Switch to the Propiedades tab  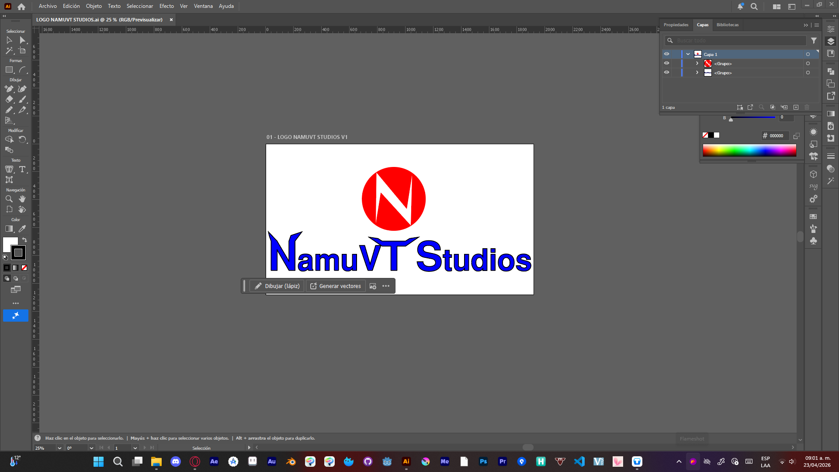tap(676, 25)
